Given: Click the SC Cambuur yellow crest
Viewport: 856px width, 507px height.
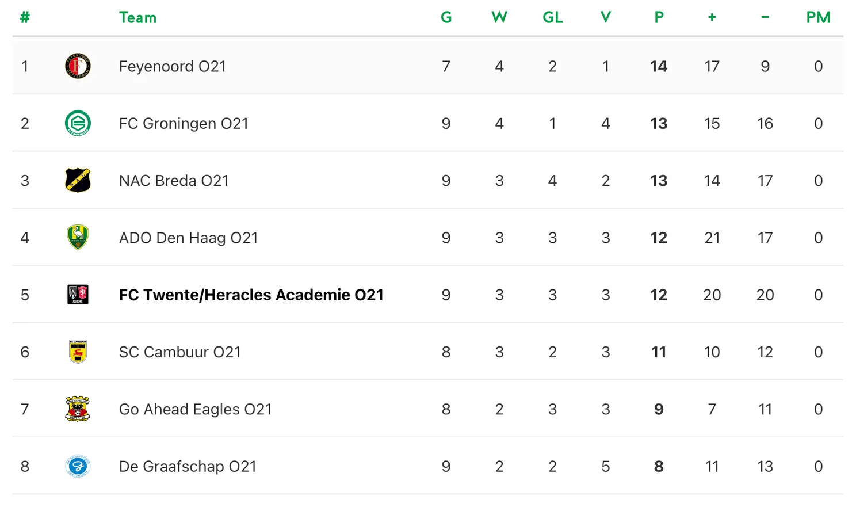Looking at the screenshot, I should click(x=78, y=352).
